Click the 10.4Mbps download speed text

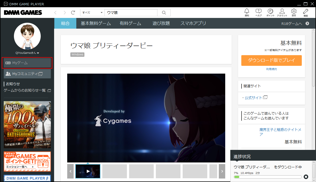[247, 173]
